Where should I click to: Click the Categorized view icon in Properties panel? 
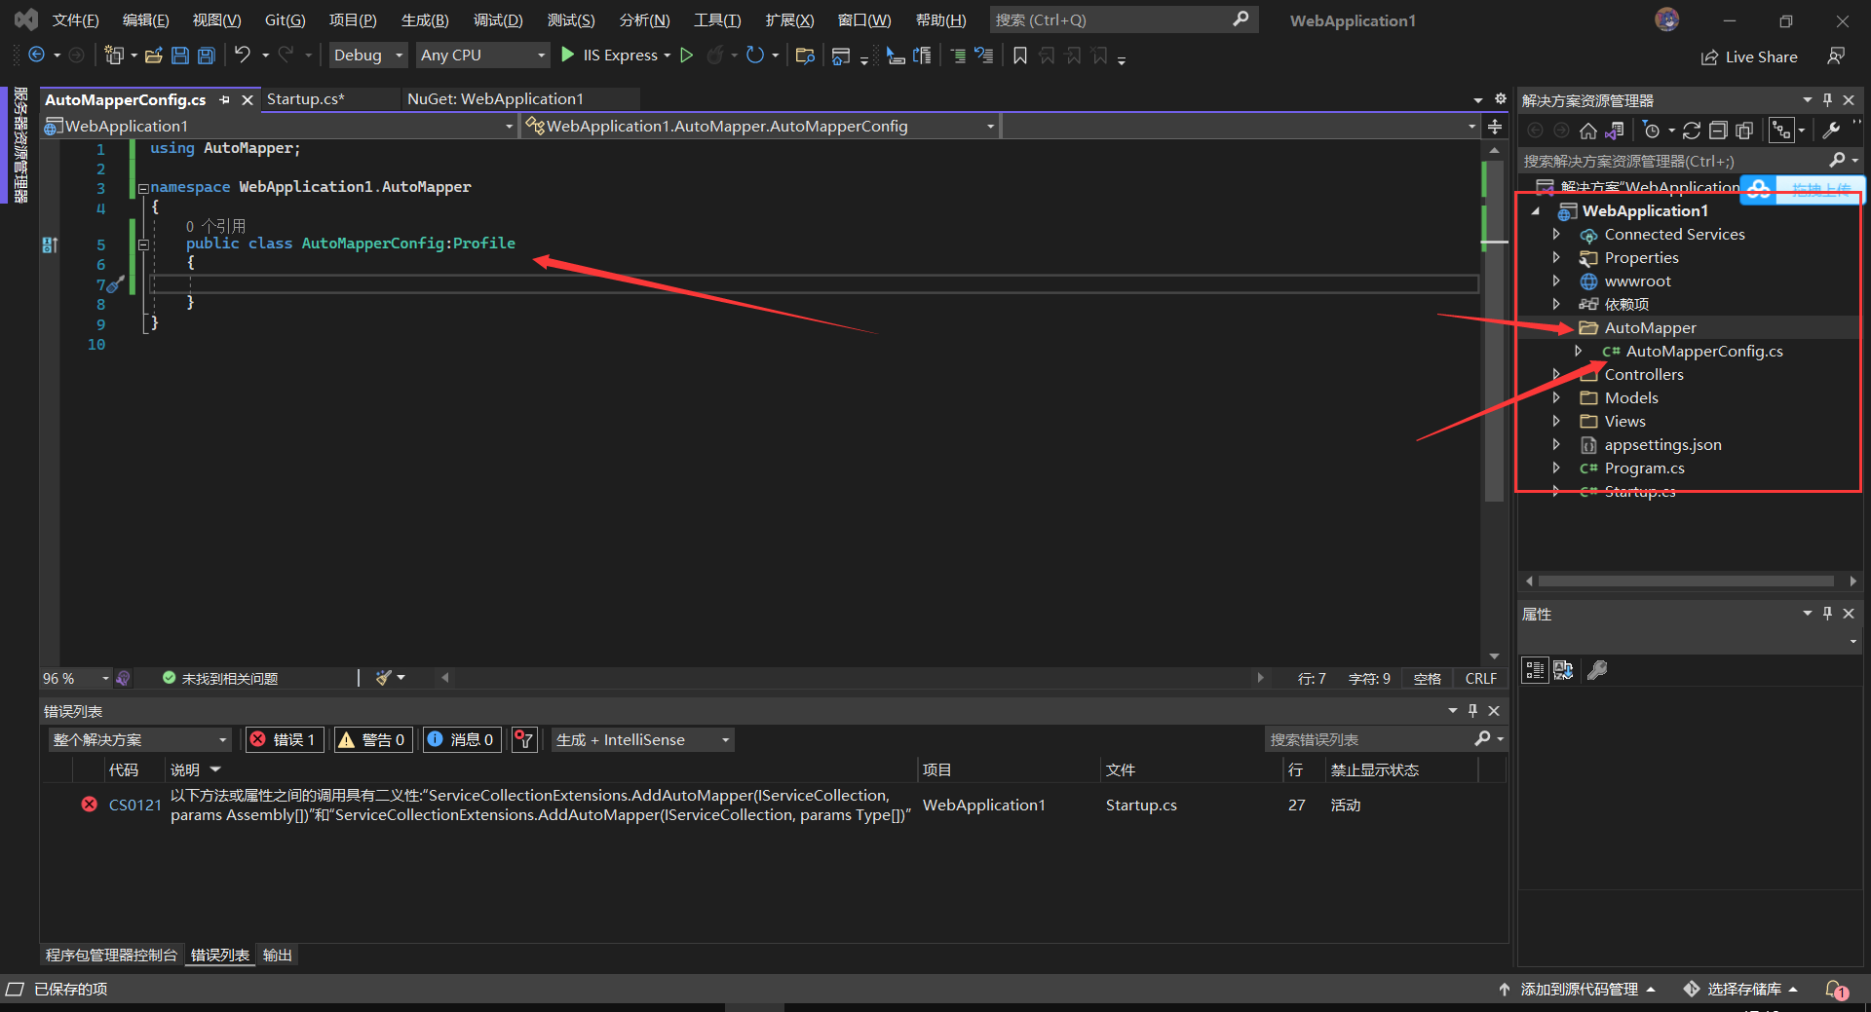click(x=1536, y=670)
